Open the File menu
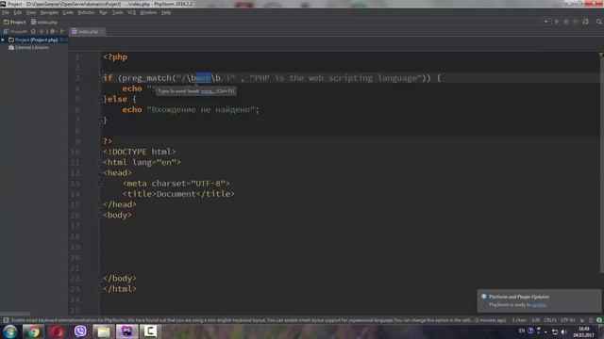This screenshot has height=339, width=604. (x=6, y=12)
